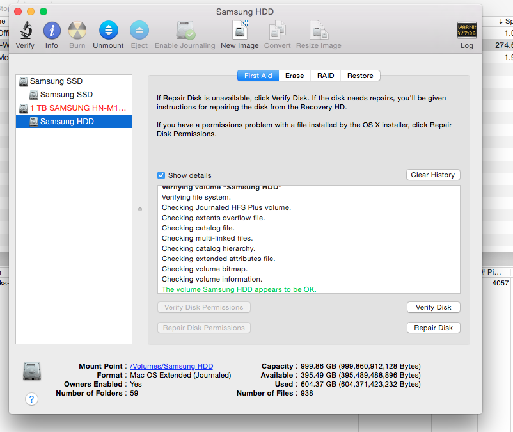Click the 'Checking volume bitmap.' log entry
This screenshot has height=432, width=513.
[205, 269]
